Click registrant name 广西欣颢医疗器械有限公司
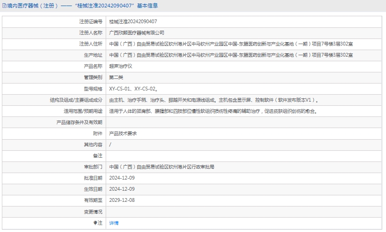 (x=136, y=33)
